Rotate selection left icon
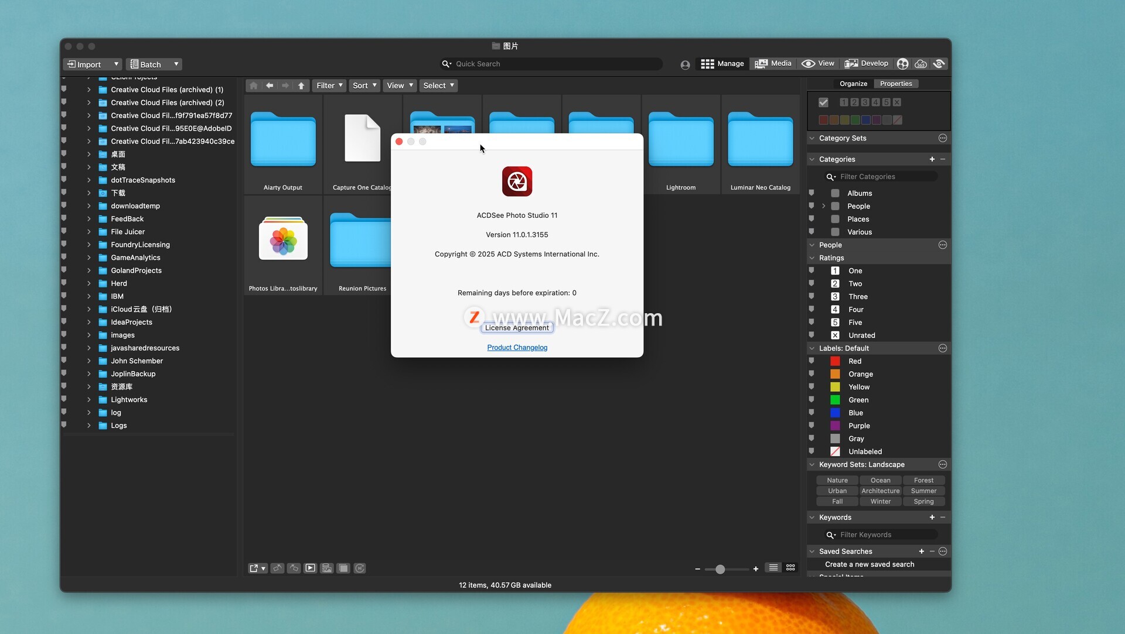1125x634 pixels. coord(278,568)
